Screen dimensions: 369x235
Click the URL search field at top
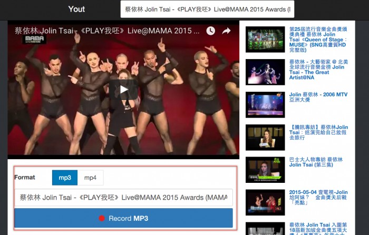click(x=207, y=9)
